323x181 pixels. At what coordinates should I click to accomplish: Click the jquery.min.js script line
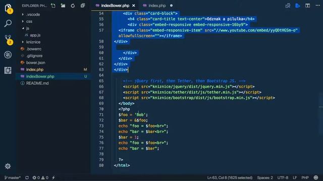click(x=189, y=86)
